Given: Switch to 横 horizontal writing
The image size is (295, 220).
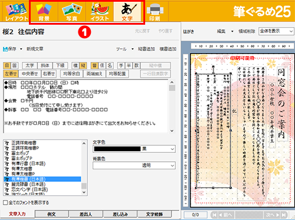Looking at the screenshot, I should coord(76,65).
